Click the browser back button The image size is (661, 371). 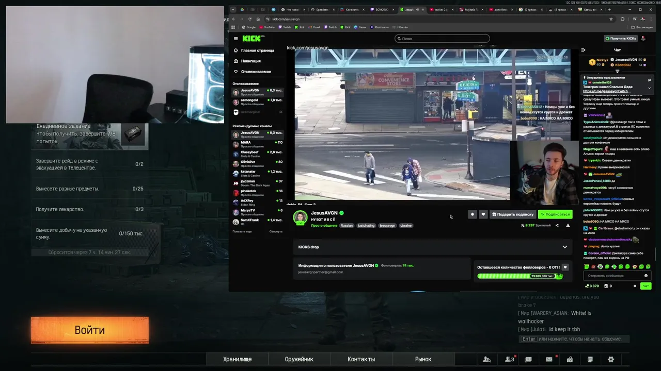click(x=233, y=19)
